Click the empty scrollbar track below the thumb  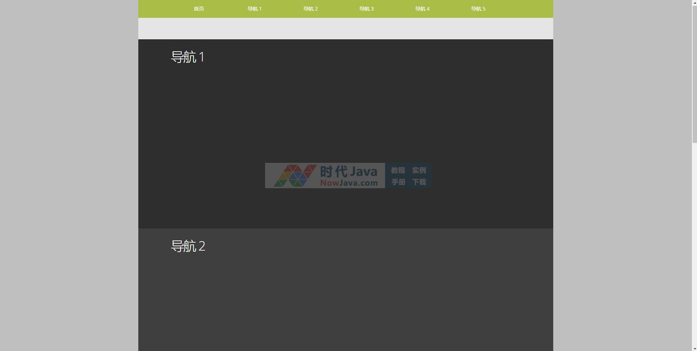coord(694,244)
